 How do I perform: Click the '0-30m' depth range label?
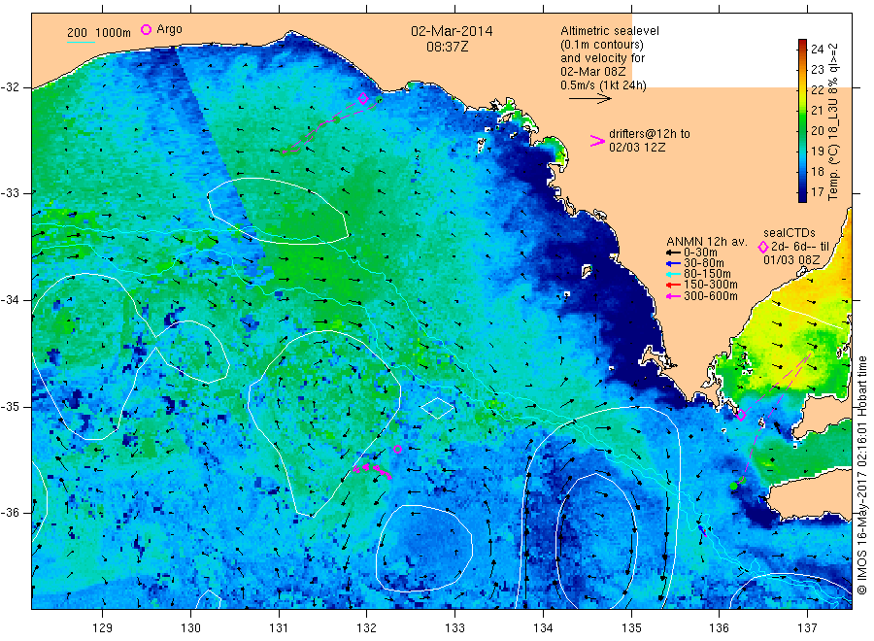[x=700, y=253]
